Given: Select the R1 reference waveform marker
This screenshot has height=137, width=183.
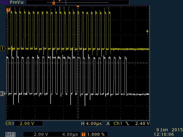Looking at the screenshot, I should point(3,94).
